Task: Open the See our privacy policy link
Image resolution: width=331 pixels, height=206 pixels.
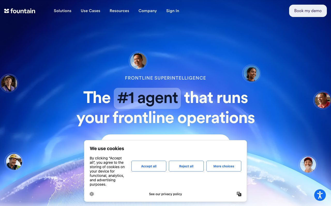Action: 165,194
